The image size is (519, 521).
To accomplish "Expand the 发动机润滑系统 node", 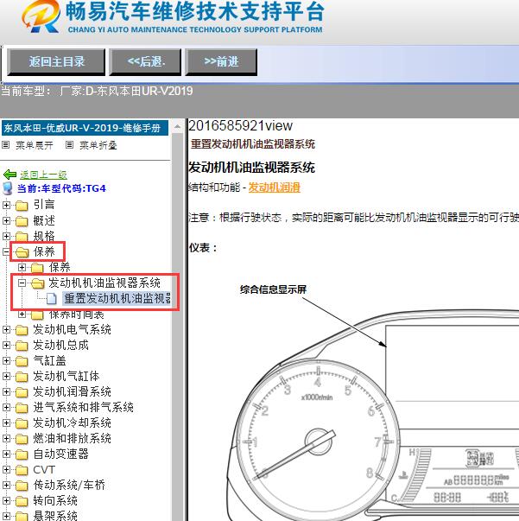I will (6, 391).
